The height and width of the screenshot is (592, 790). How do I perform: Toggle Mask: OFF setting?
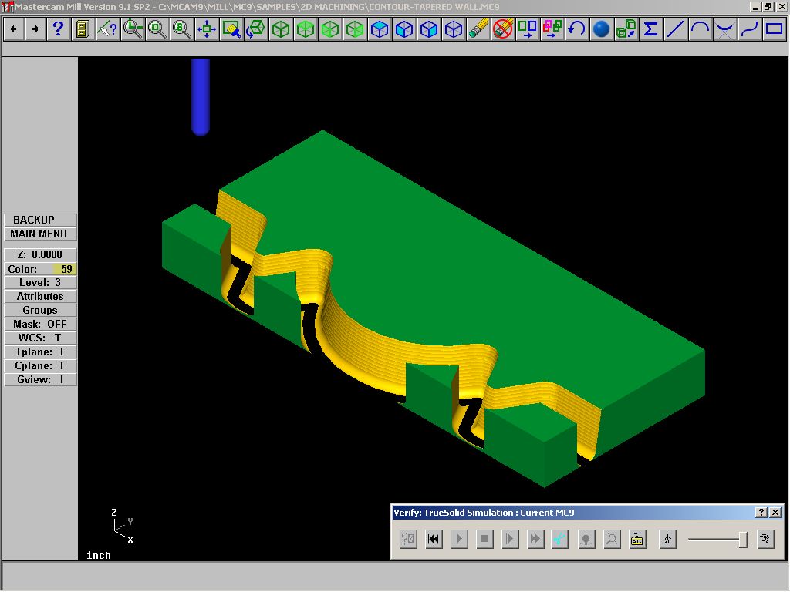40,325
